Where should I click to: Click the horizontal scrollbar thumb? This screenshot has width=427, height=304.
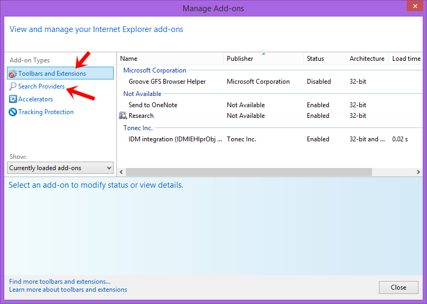point(249,172)
